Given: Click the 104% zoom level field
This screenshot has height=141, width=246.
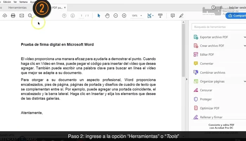Looking at the screenshot, I should coord(135,16).
